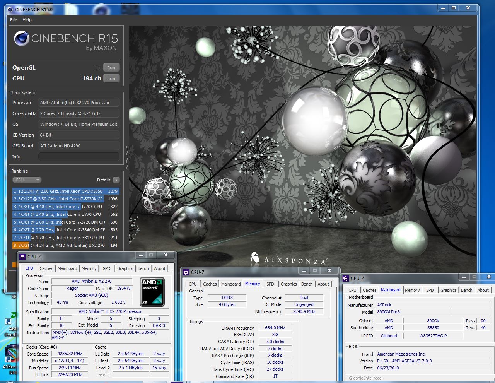The width and height of the screenshot is (495, 383).
Task: Maximize the Cinebench R15 window
Action: (x=454, y=8)
